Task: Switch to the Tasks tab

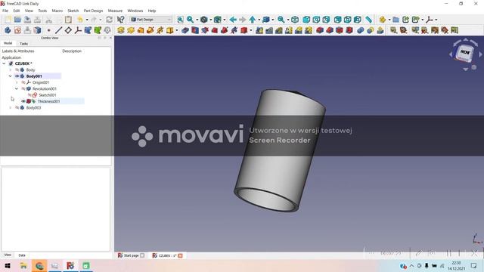Action: (x=23, y=44)
